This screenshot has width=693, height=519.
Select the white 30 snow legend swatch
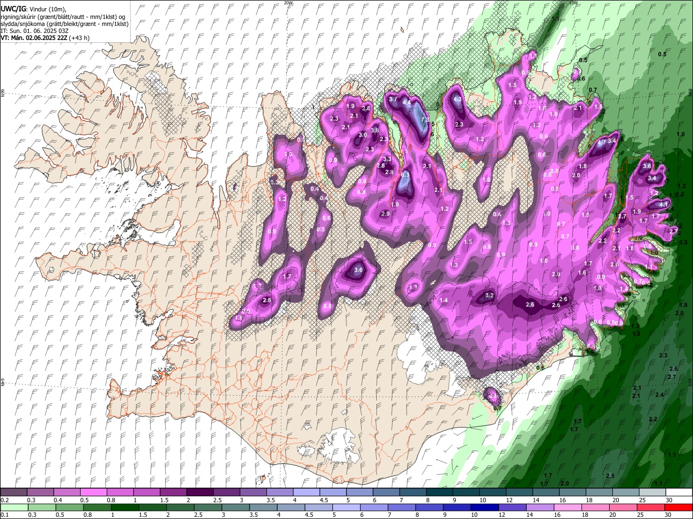678,493
